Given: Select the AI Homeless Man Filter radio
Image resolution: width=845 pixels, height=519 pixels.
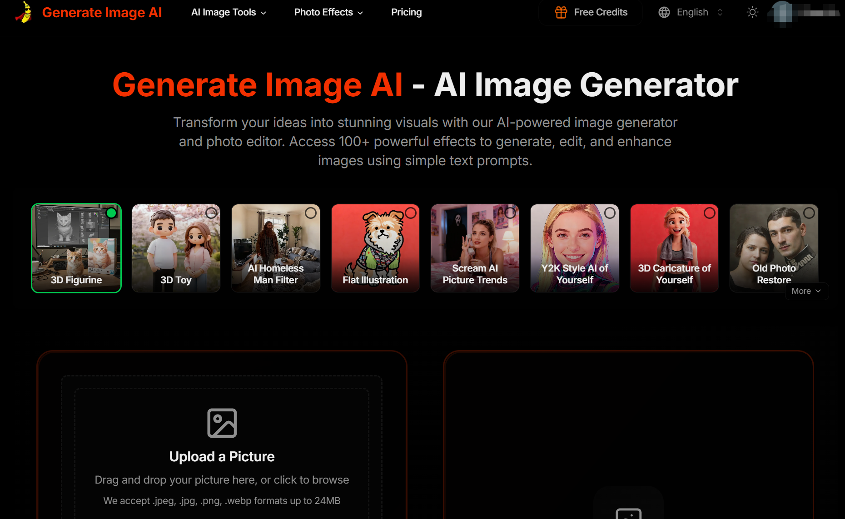Looking at the screenshot, I should coord(311,213).
